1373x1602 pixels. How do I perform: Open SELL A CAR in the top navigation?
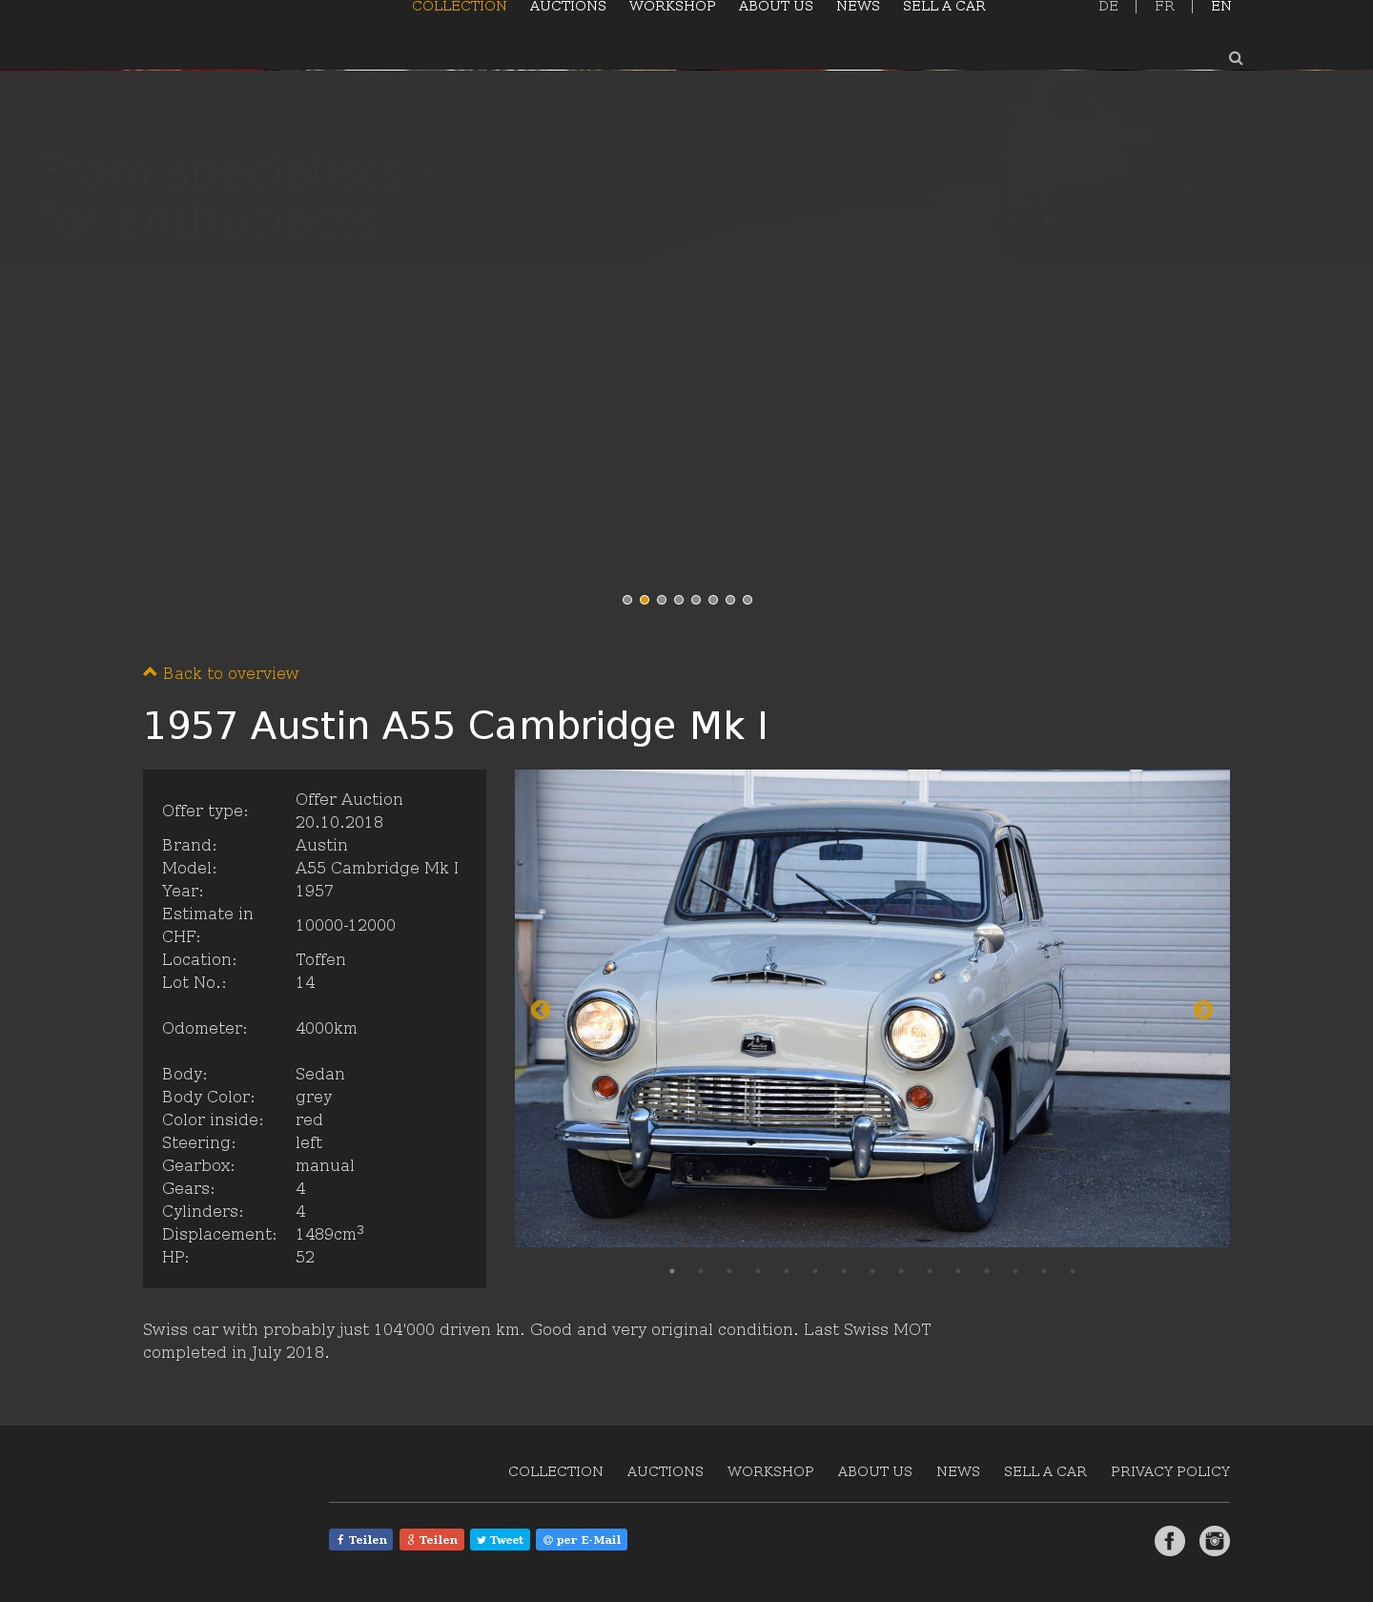[944, 7]
